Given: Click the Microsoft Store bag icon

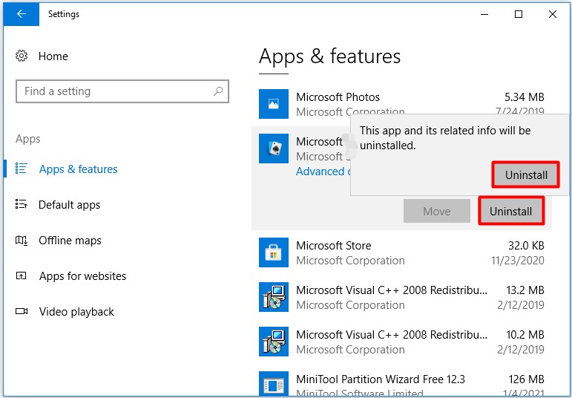Looking at the screenshot, I should pos(273,252).
